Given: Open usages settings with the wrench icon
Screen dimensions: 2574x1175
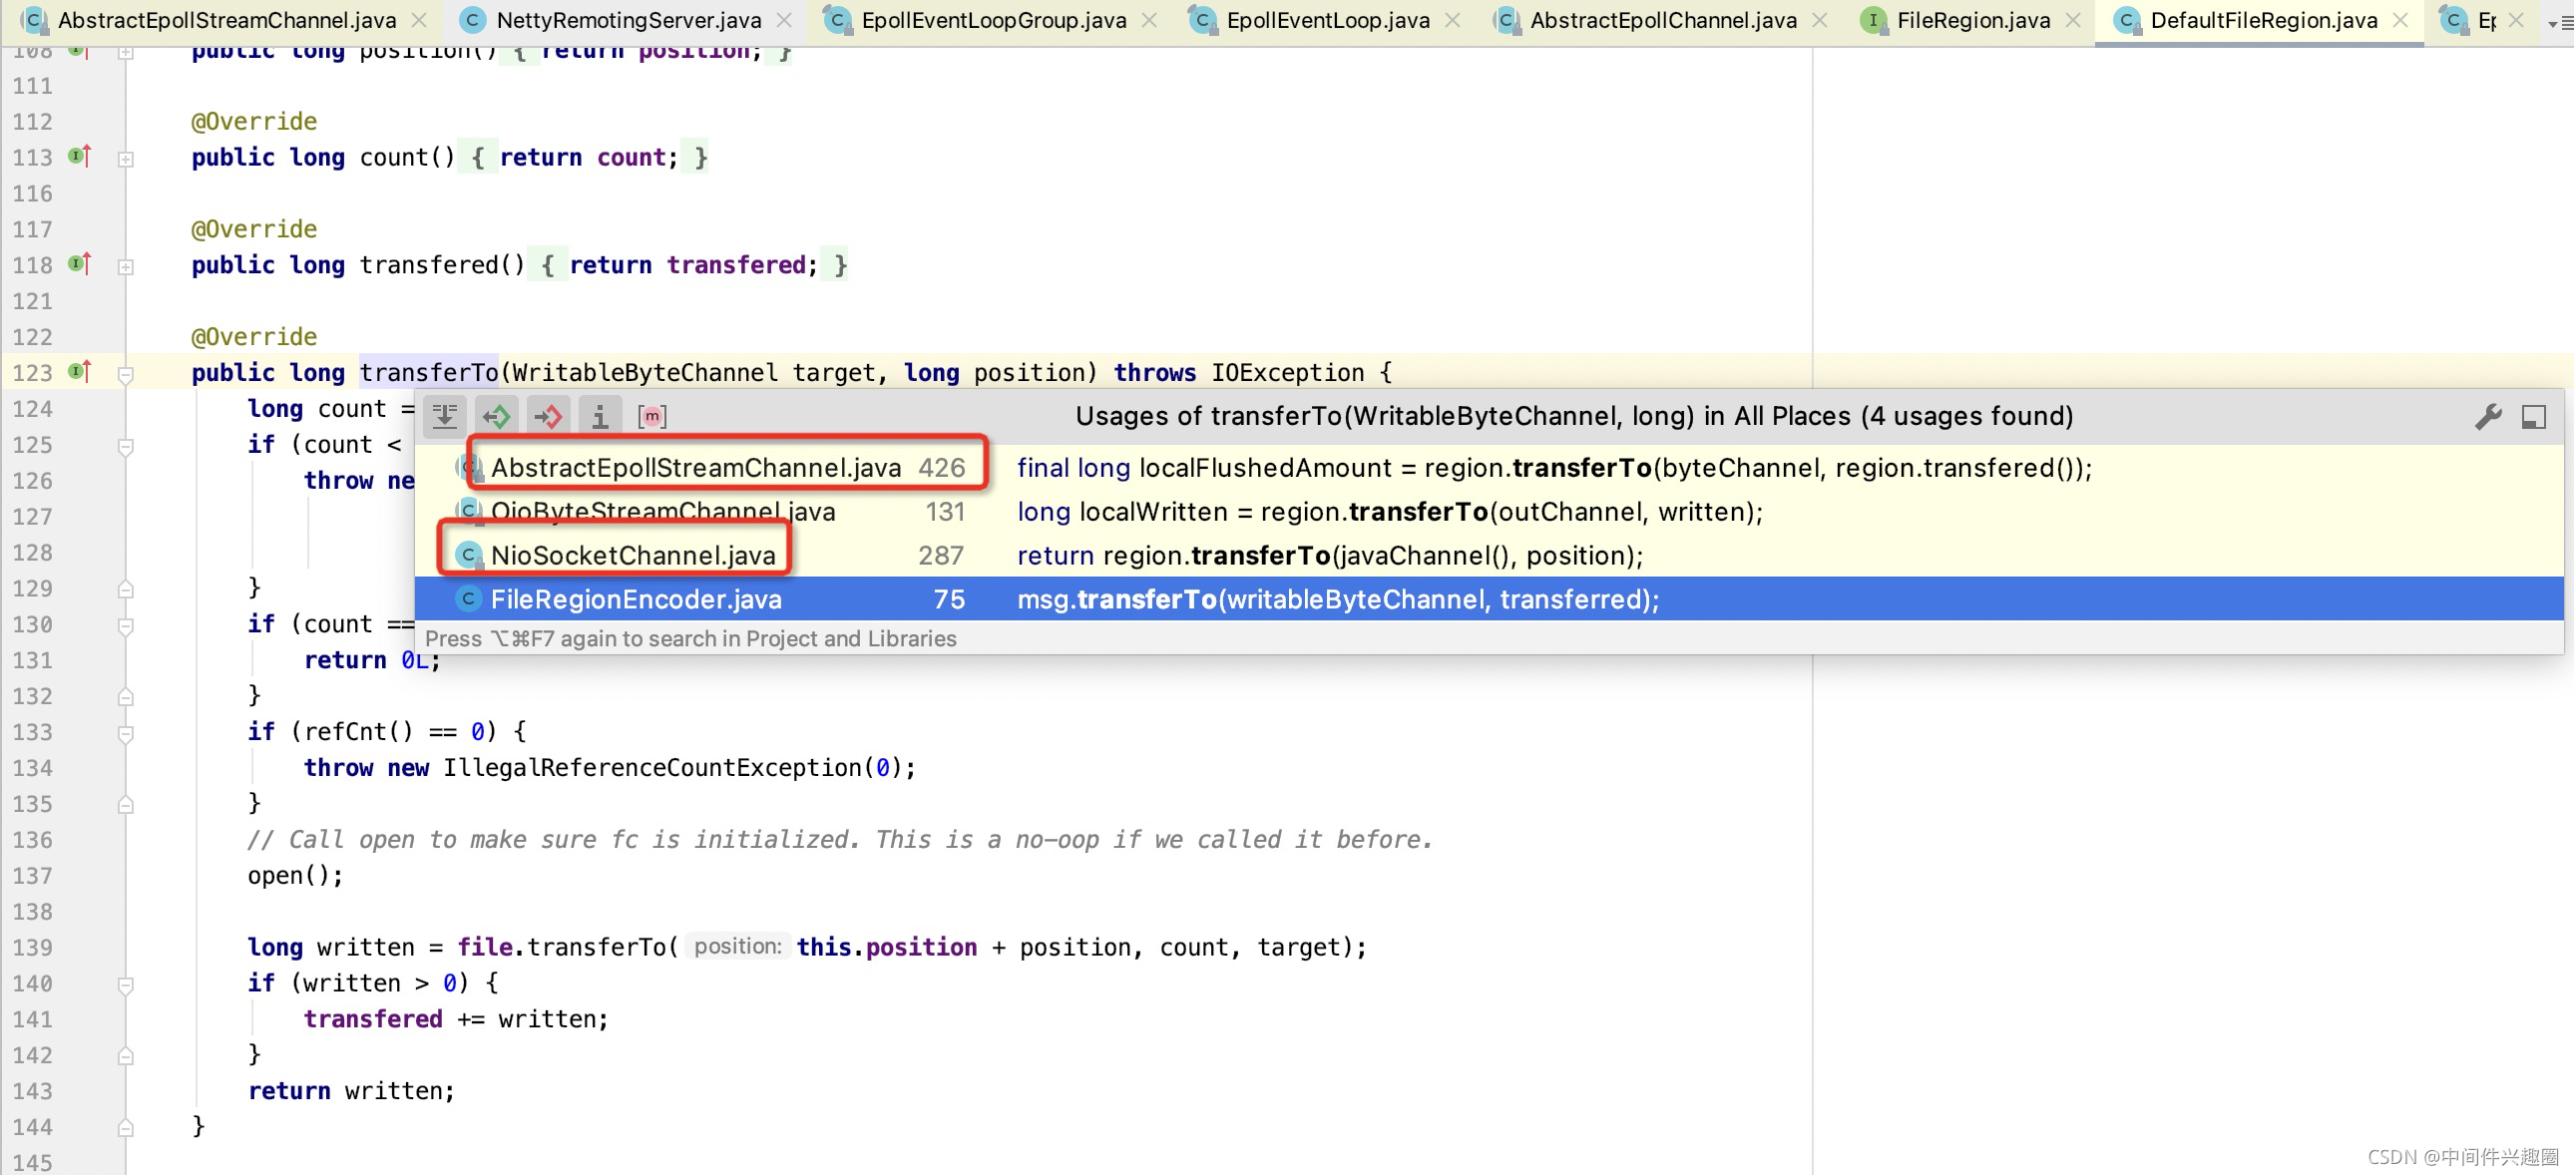Looking at the screenshot, I should 2488,416.
